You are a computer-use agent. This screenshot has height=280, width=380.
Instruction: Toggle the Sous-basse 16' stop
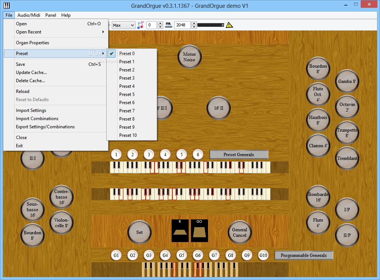(32, 210)
